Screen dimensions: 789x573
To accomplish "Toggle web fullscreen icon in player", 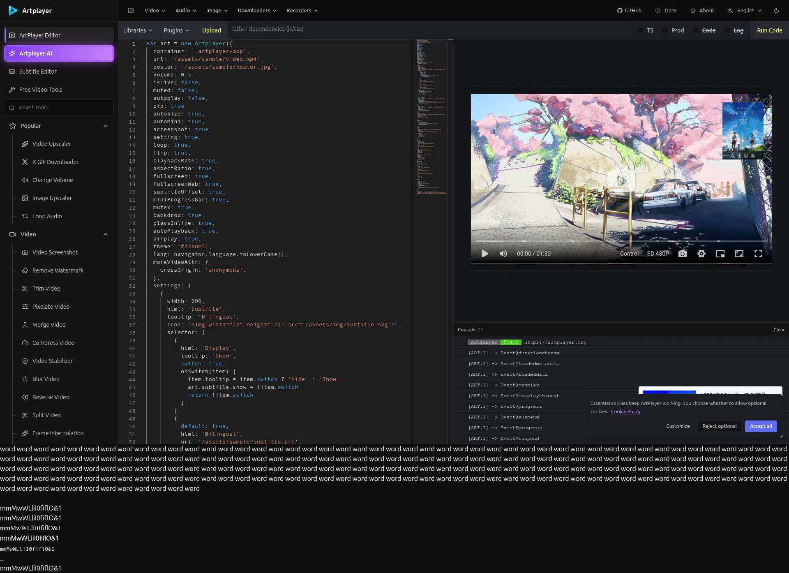I will click(x=739, y=254).
